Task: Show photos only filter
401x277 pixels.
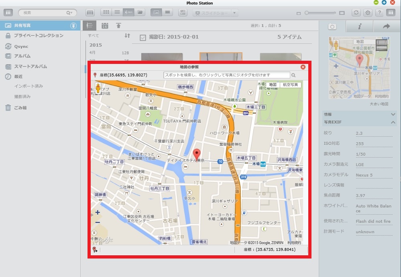Action: point(156,12)
